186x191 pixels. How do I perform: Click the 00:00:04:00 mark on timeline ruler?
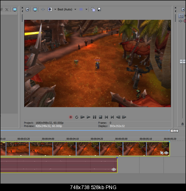coord(48,139)
